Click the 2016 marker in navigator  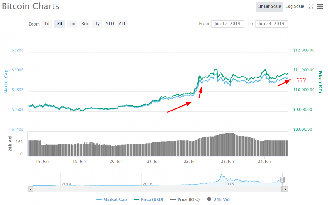tap(147, 184)
